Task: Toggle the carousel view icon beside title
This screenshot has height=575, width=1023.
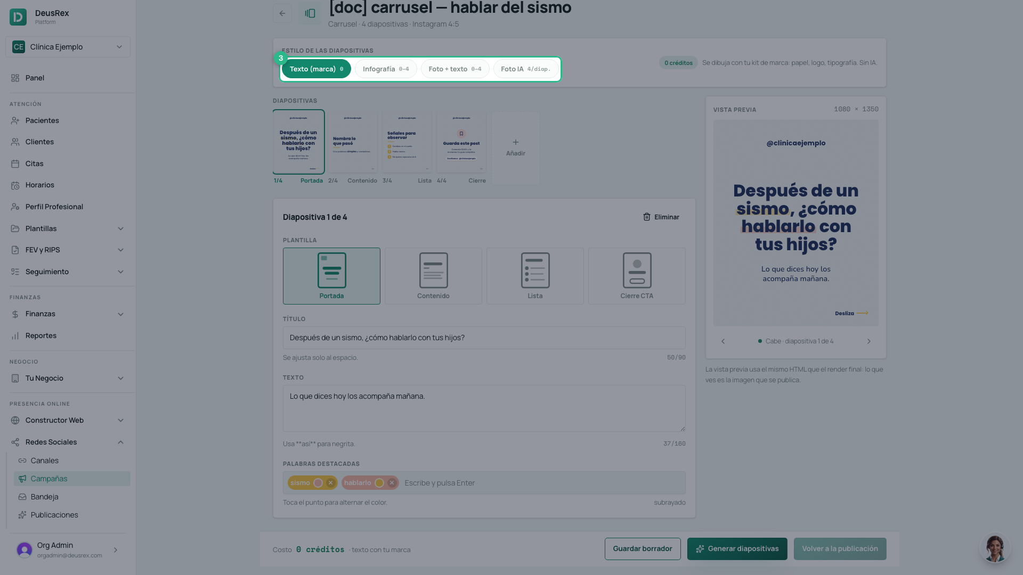Action: click(x=310, y=13)
